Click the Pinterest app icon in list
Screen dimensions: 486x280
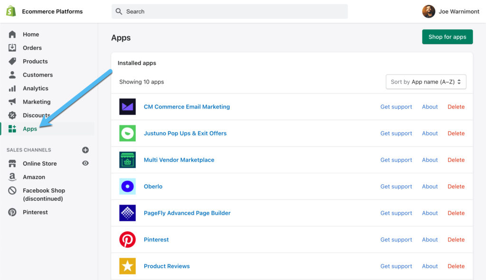[127, 240]
